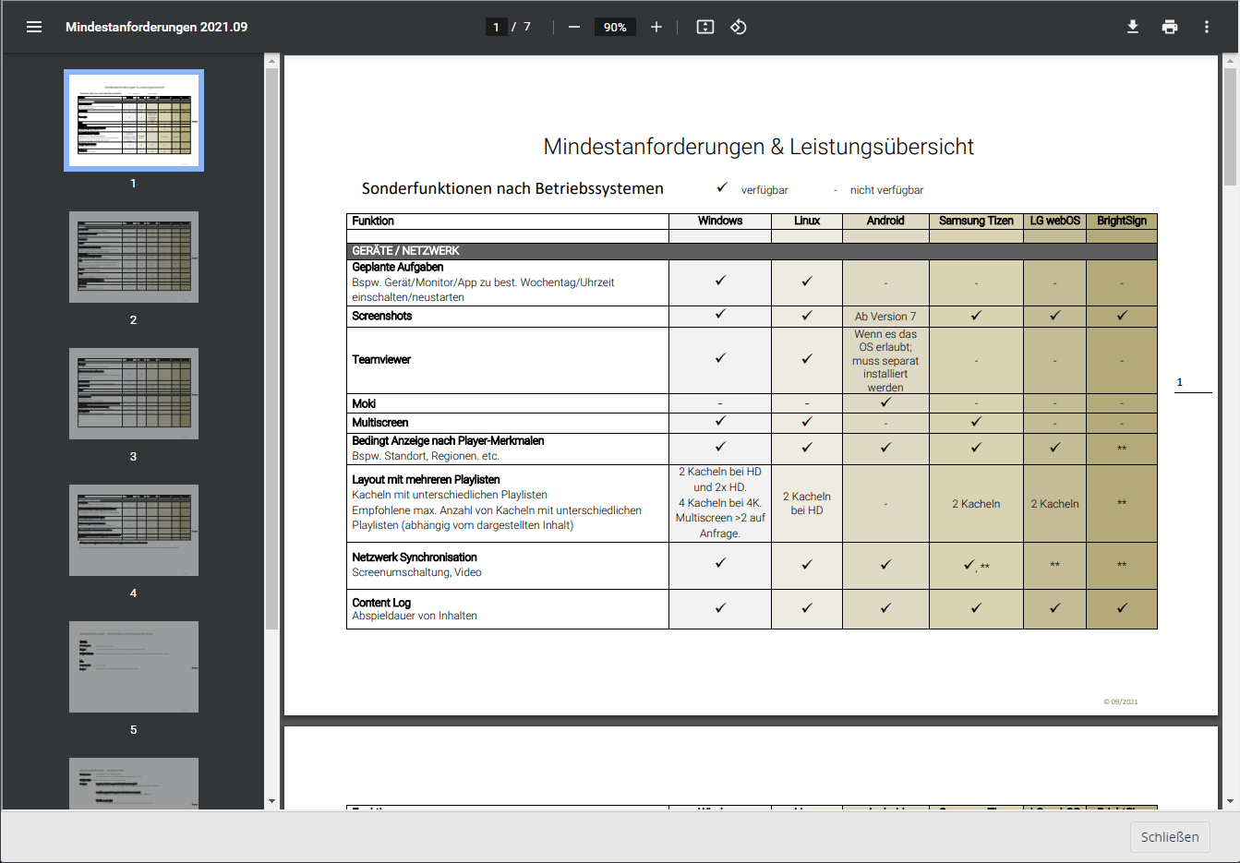Viewport: 1240px width, 863px height.
Task: Open the more actions three-dot menu
Action: [x=1207, y=27]
